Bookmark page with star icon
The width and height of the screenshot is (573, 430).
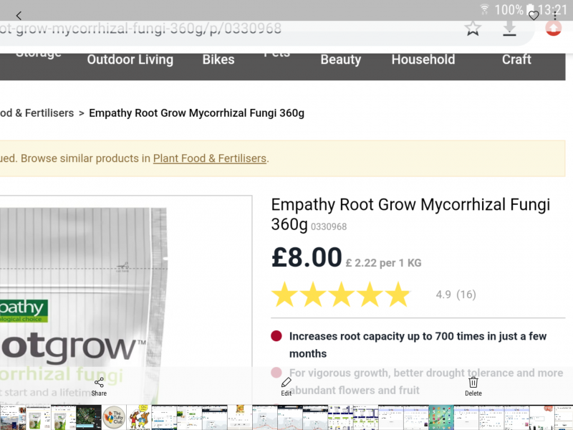coord(473,29)
